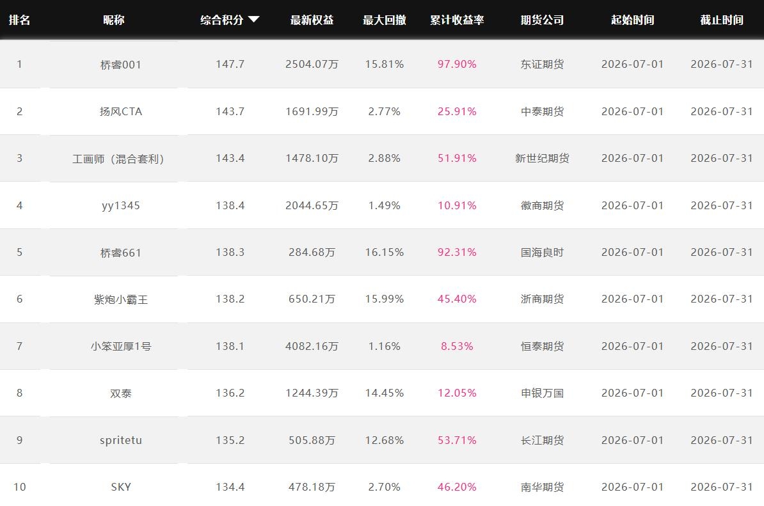Click futures company 浙商期货

[x=543, y=299]
